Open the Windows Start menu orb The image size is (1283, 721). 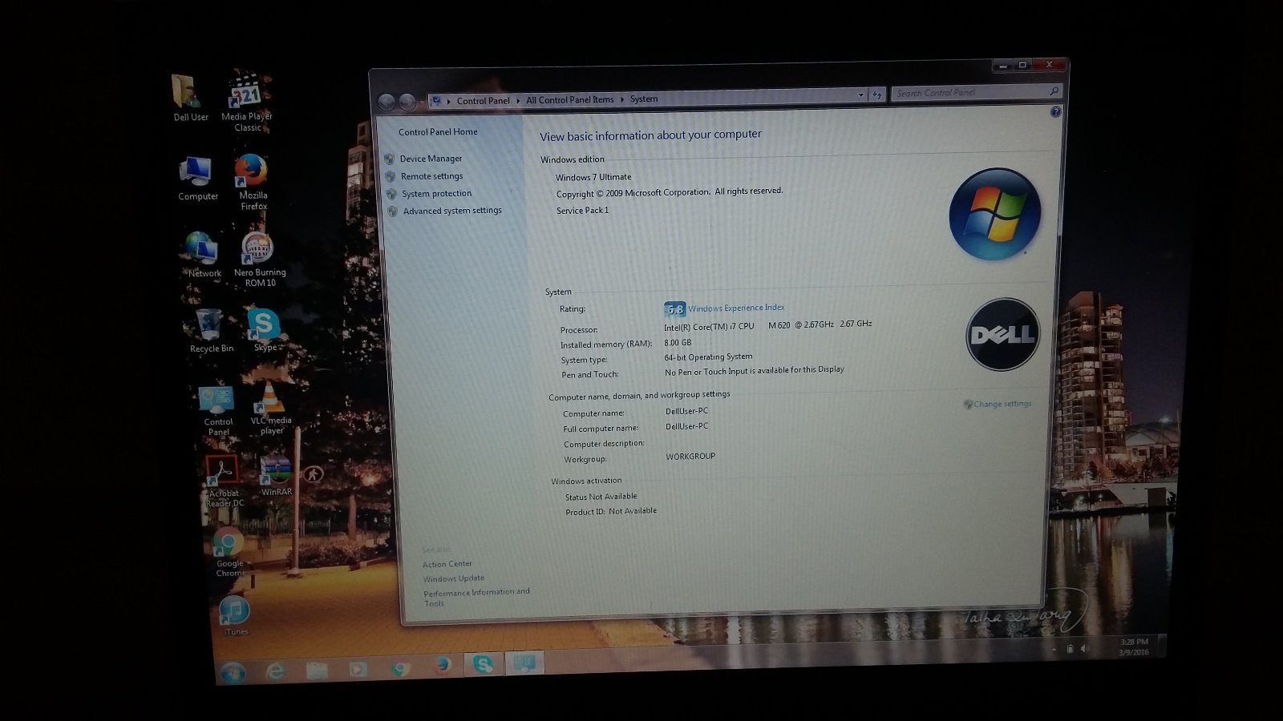point(233,671)
